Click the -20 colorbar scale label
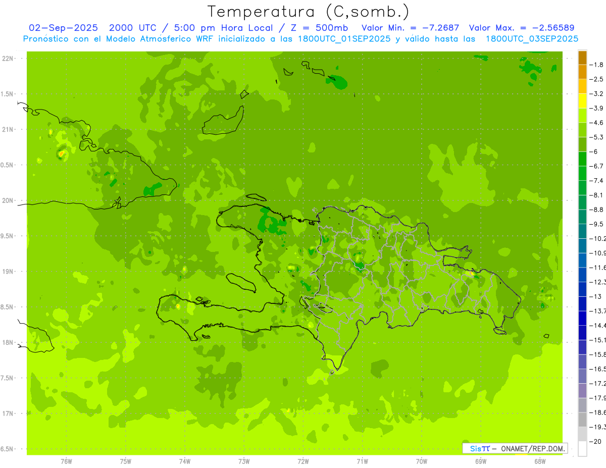 [x=596, y=441]
